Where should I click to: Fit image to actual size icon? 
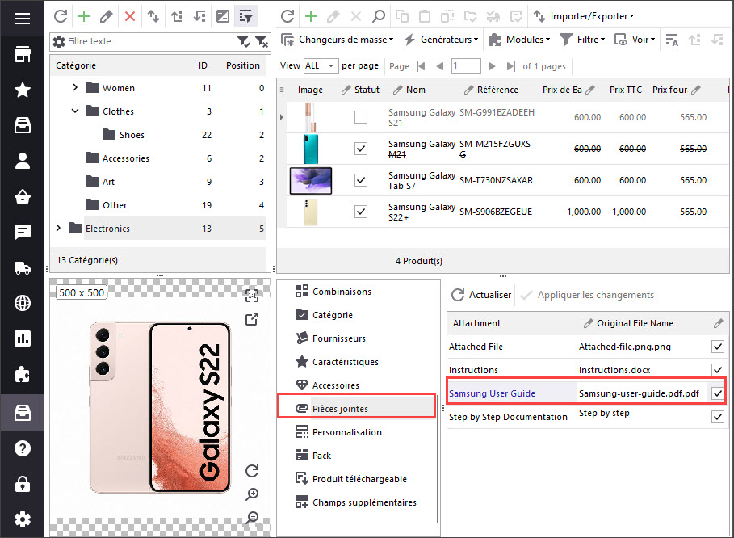(x=252, y=296)
